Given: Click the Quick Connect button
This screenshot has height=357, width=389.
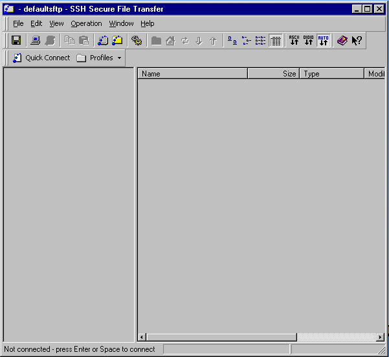Looking at the screenshot, I should [x=41, y=58].
